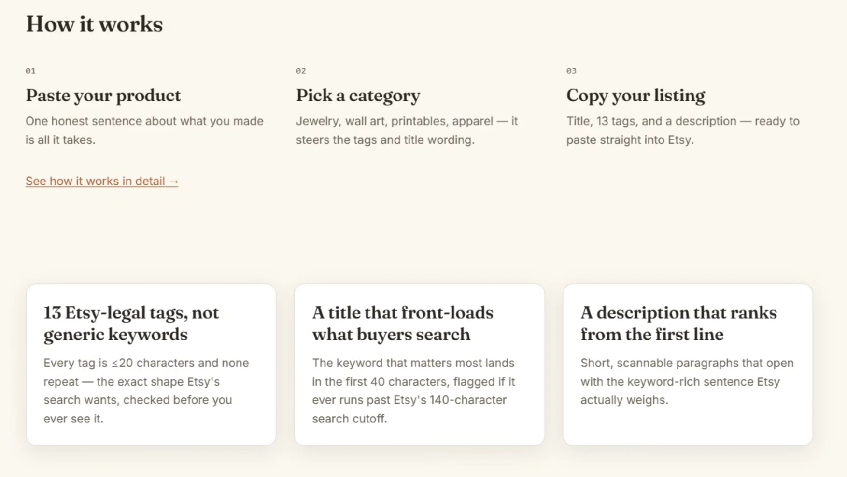847x477 pixels.
Task: Open the 'See how it works in detail' link
Action: (x=102, y=181)
